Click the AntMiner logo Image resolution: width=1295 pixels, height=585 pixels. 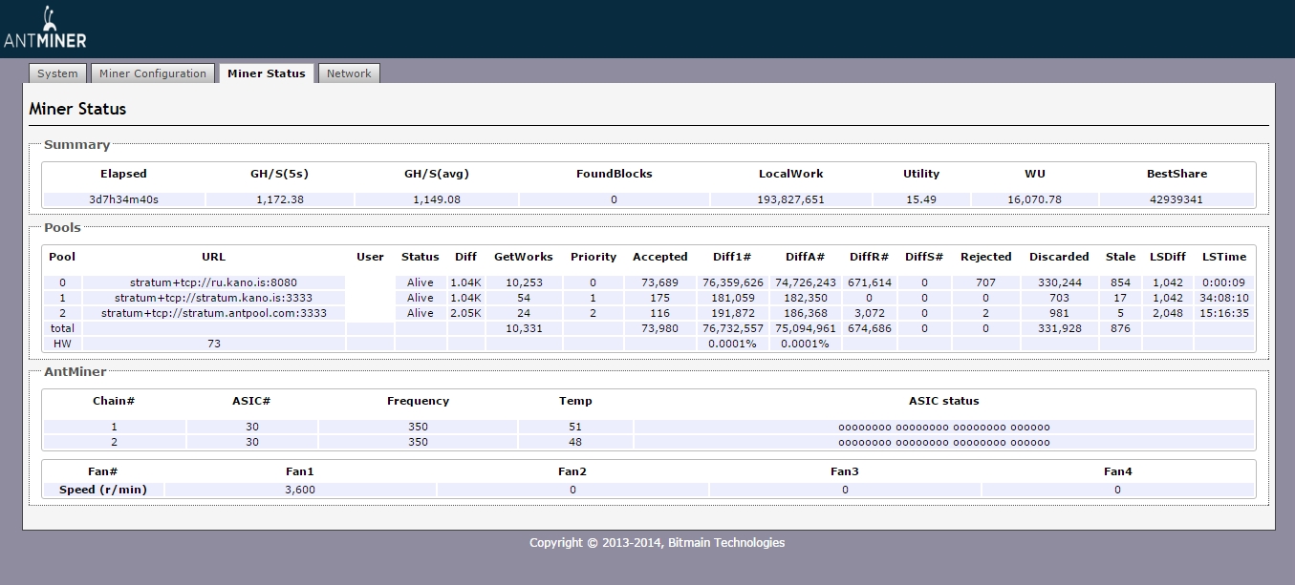point(45,29)
